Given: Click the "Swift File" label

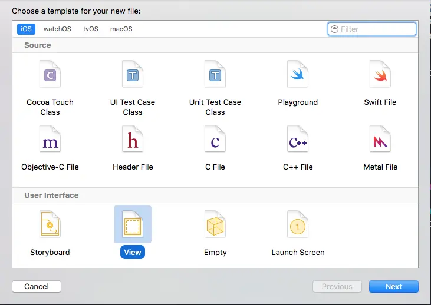Looking at the screenshot, I should pos(380,102).
